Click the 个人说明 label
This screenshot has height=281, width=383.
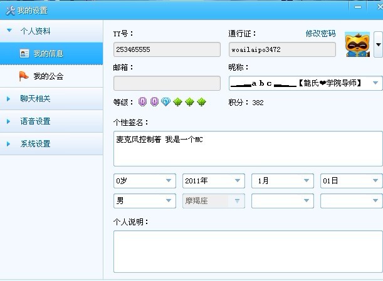(130, 222)
